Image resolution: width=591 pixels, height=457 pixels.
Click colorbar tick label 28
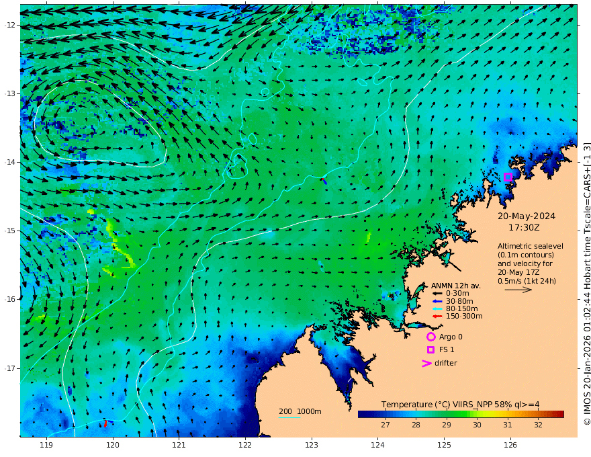point(416,425)
